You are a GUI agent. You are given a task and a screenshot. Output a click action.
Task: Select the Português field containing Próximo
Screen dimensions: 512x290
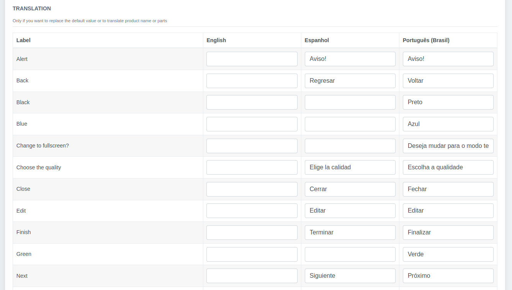point(448,276)
